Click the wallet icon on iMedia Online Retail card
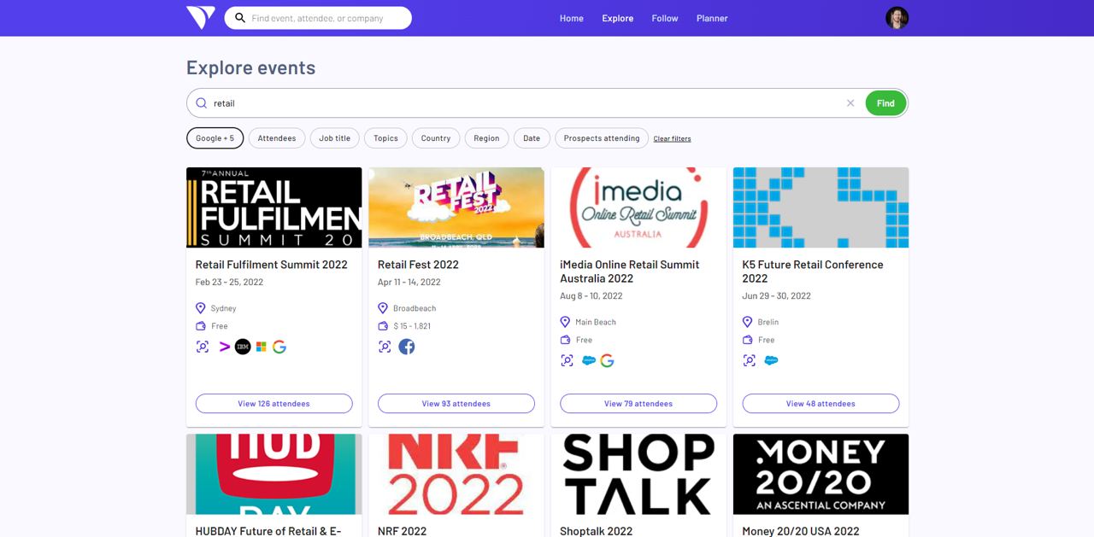Viewport: 1094px width, 537px height. 565,340
